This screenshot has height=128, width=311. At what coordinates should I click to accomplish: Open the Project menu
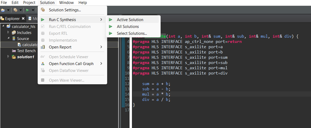click(x=29, y=3)
